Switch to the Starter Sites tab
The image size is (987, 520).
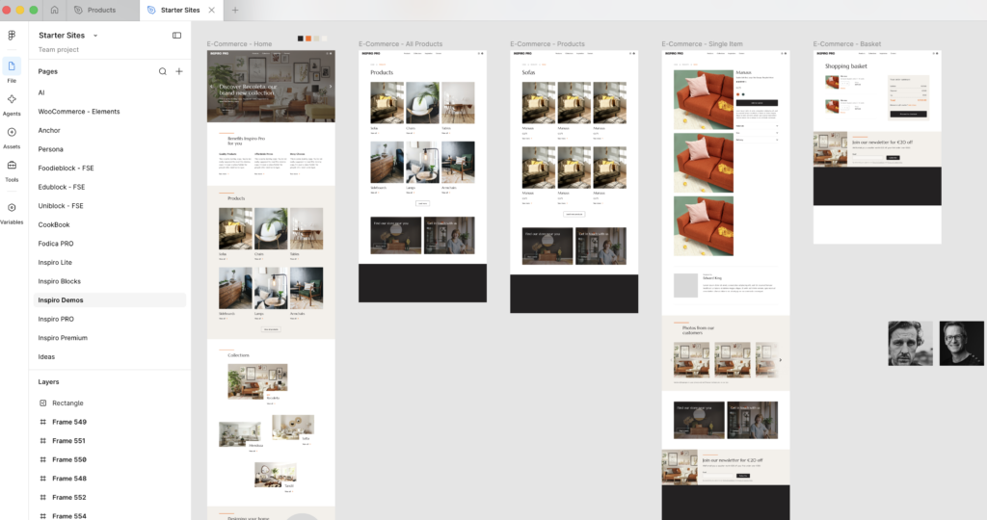point(180,10)
